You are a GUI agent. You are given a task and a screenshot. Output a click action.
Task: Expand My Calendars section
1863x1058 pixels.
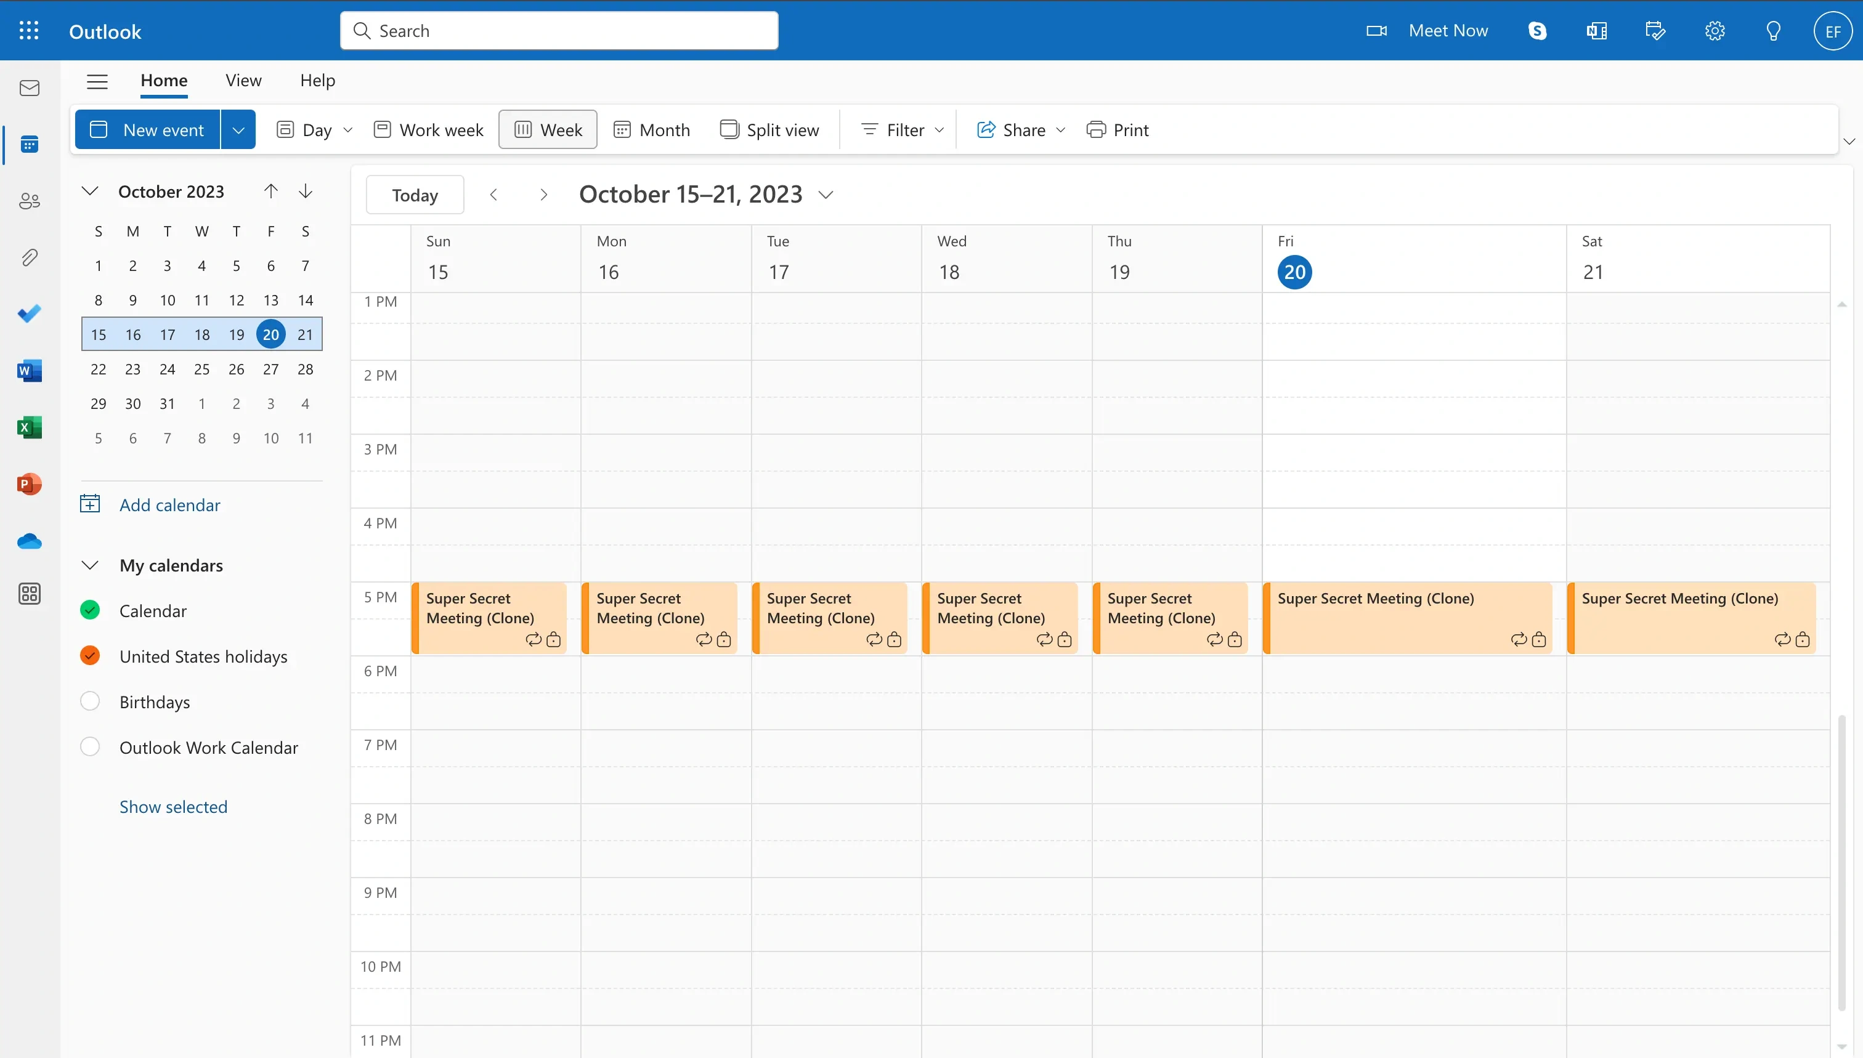89,564
